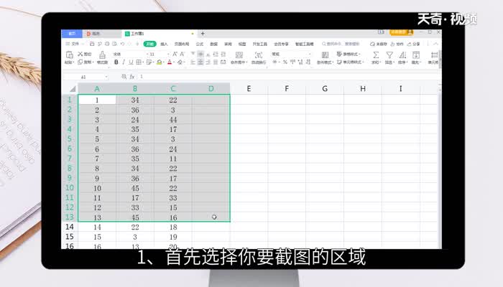Toggle Bold formatting

[116, 62]
